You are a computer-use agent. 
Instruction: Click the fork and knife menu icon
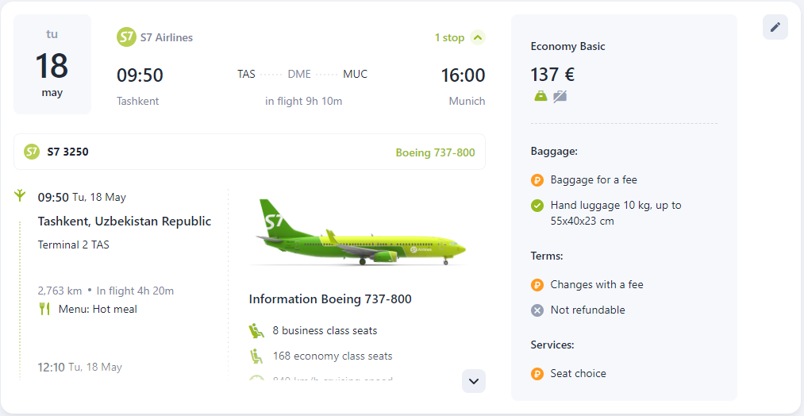[x=44, y=309]
